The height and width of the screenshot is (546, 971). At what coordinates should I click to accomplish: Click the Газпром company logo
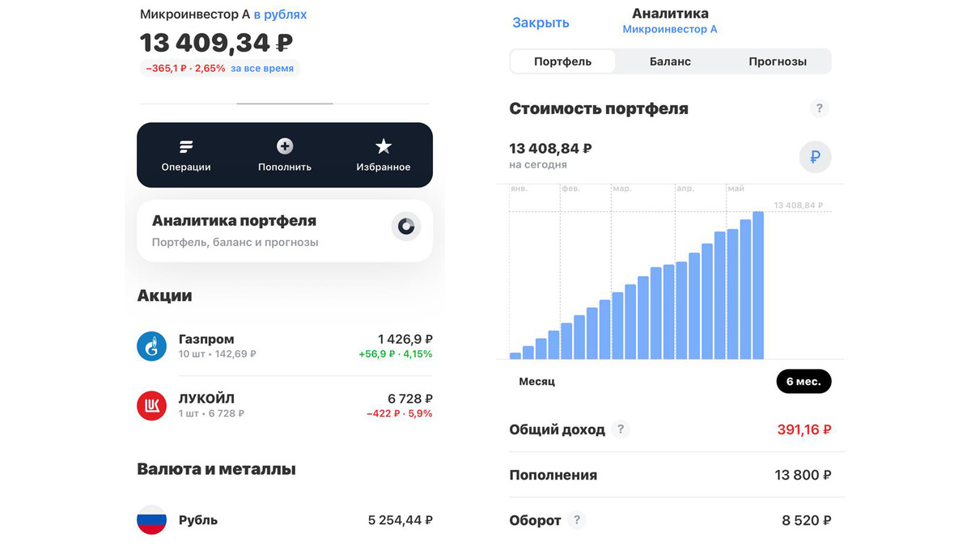point(151,345)
